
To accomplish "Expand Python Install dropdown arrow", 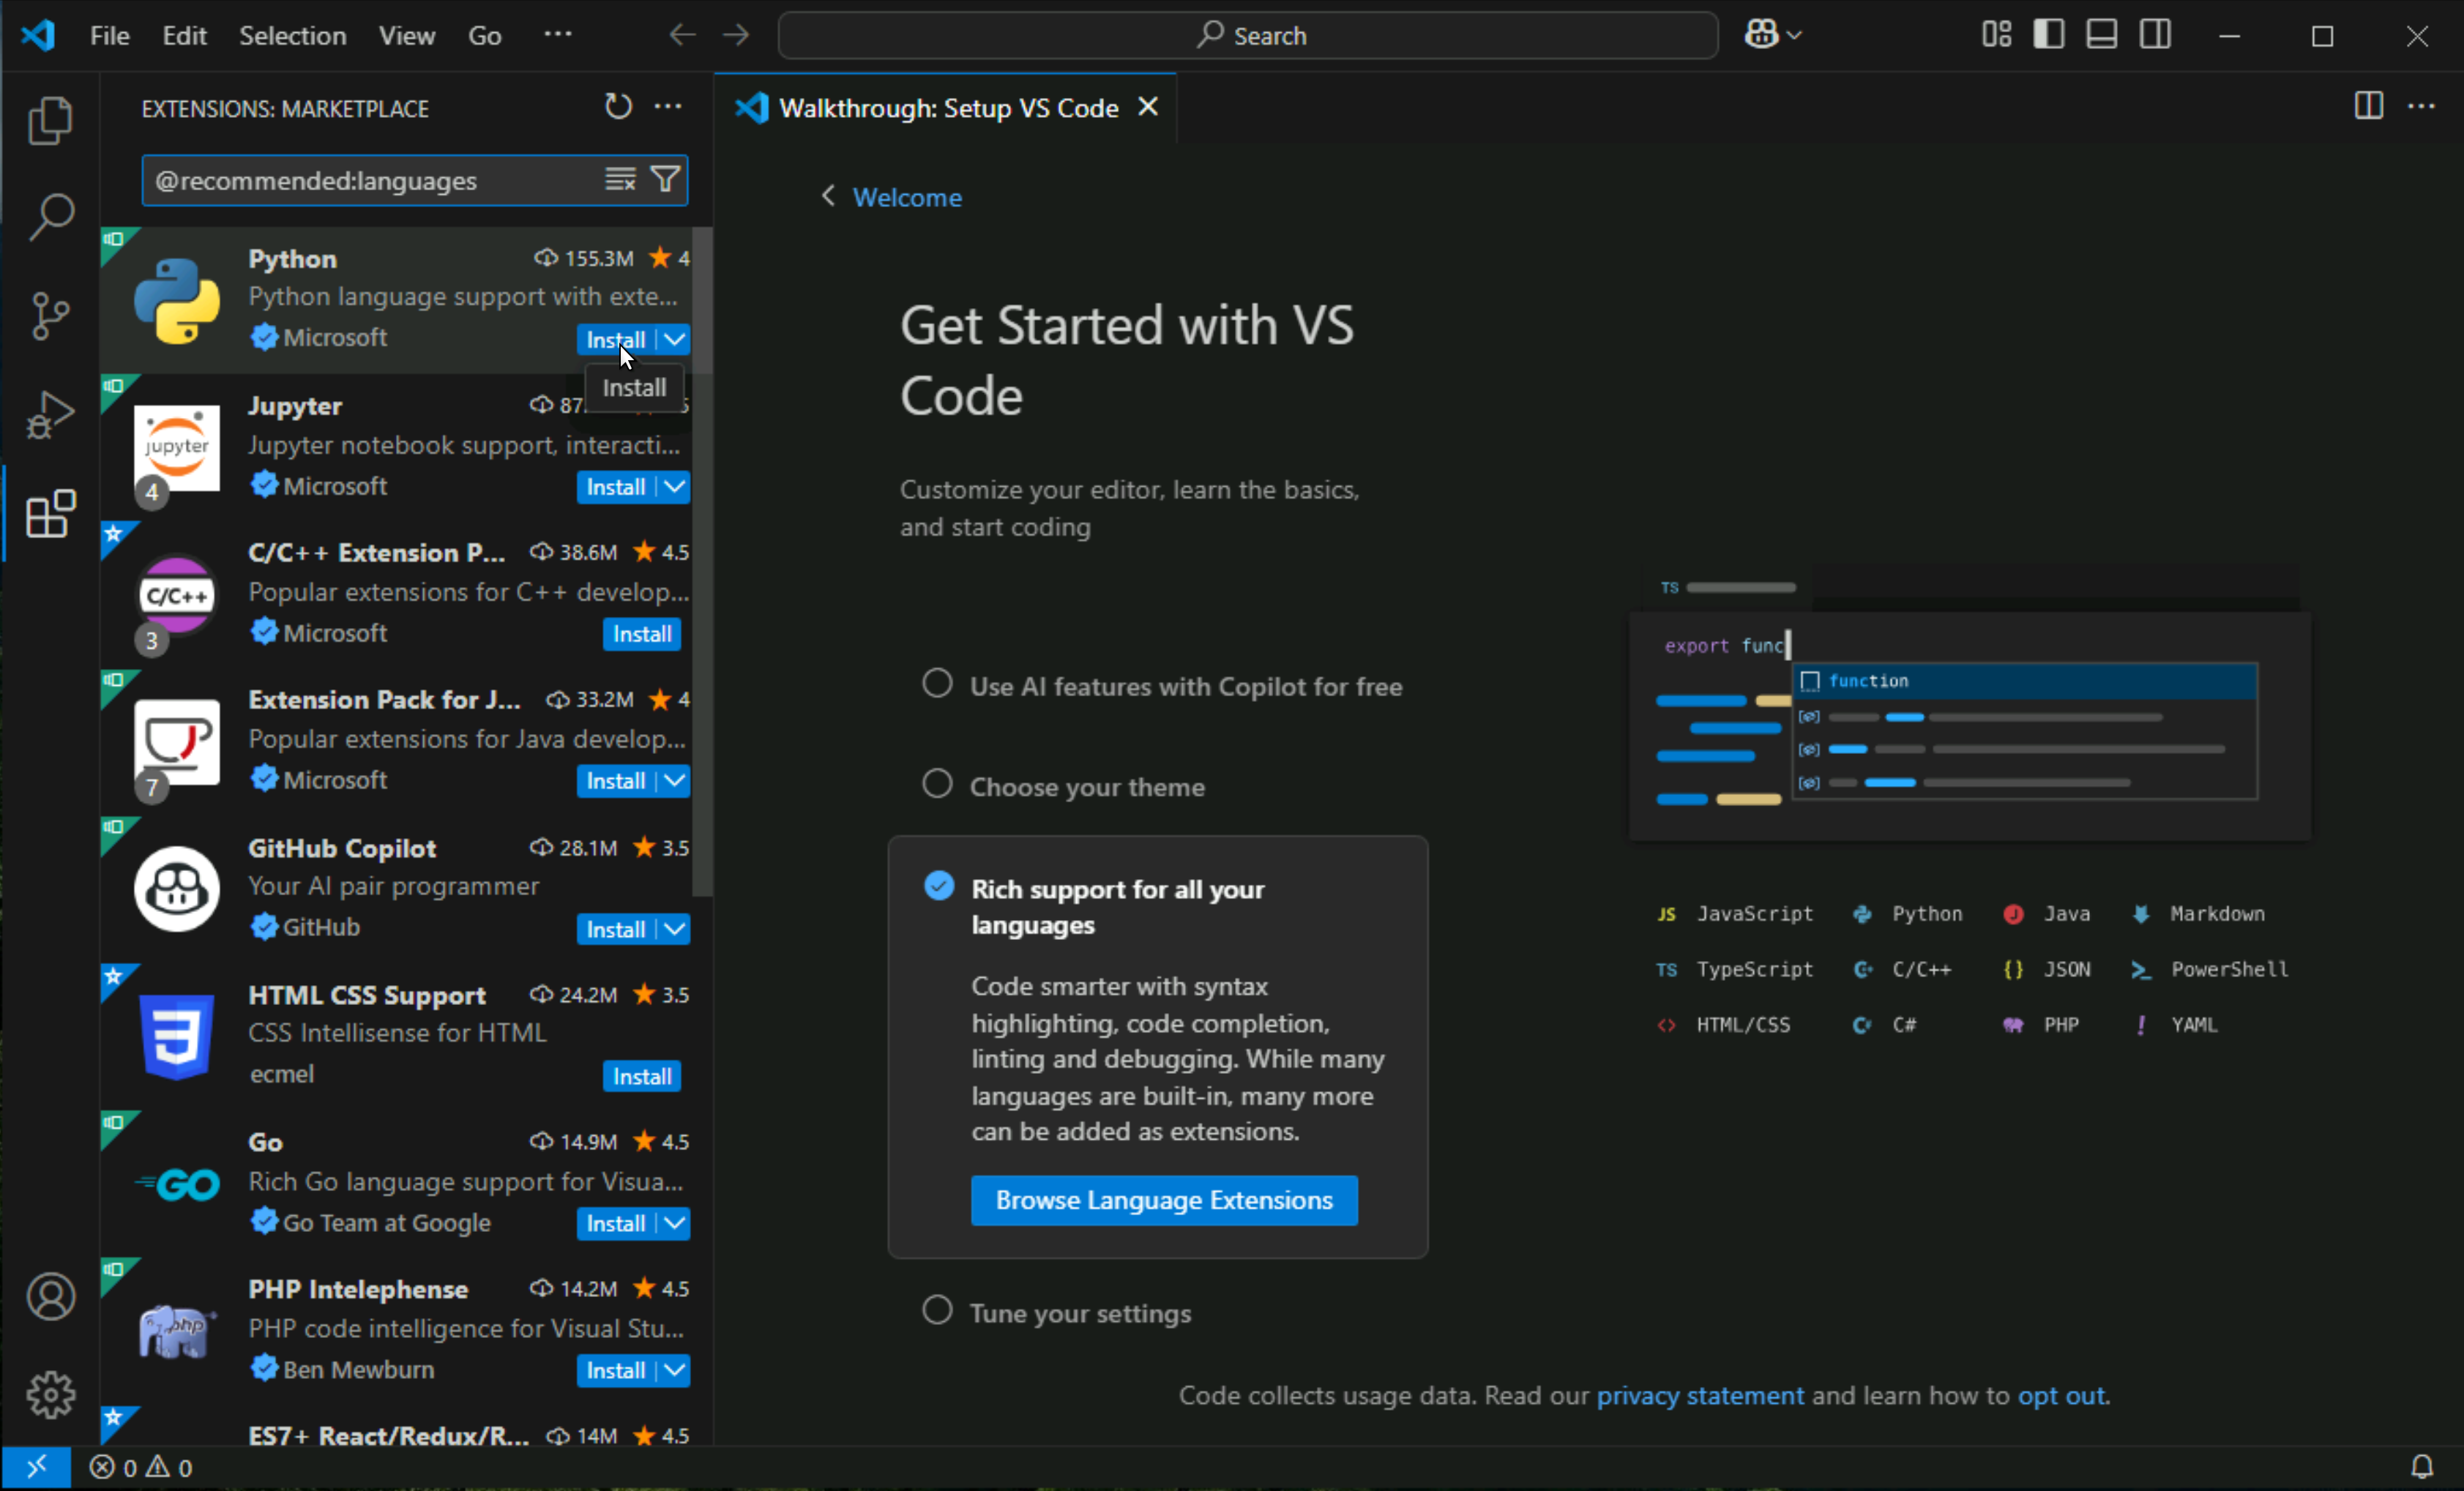I will [676, 340].
